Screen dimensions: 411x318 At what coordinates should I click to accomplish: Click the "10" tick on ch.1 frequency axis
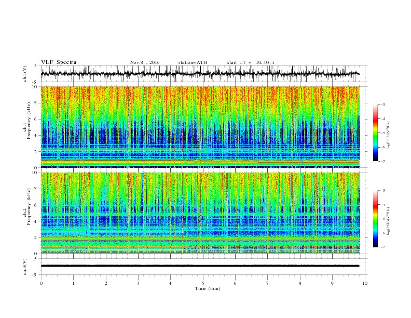[x=36, y=87]
